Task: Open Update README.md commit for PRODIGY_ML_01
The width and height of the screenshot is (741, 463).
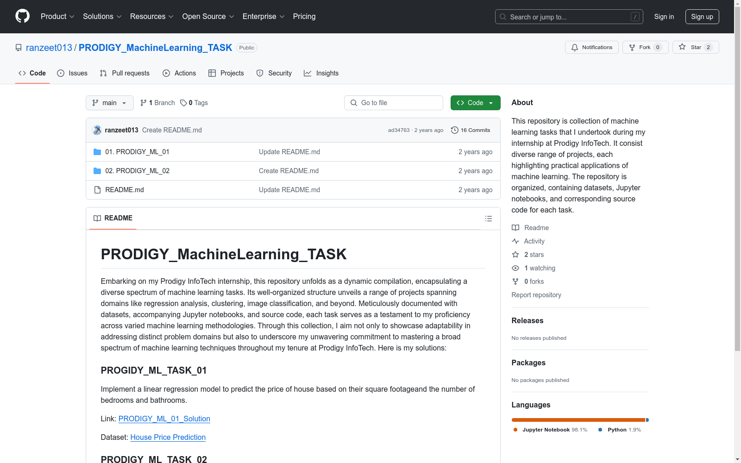Action: click(x=289, y=152)
